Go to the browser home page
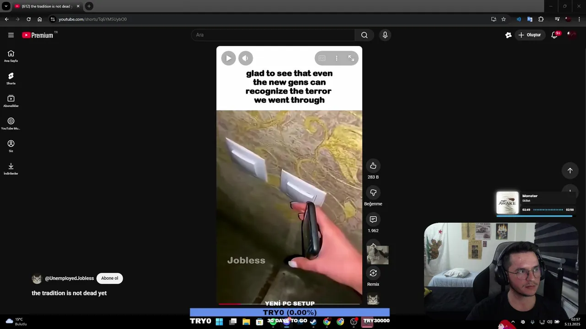The image size is (586, 329). pyautogui.click(x=39, y=19)
